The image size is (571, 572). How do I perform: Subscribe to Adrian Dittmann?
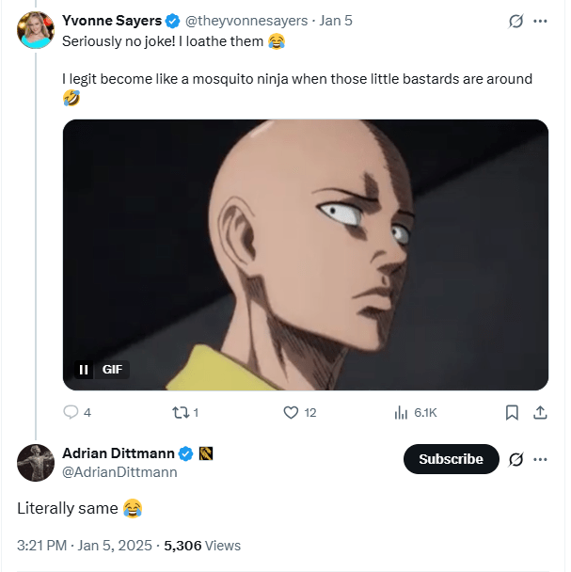tap(451, 459)
